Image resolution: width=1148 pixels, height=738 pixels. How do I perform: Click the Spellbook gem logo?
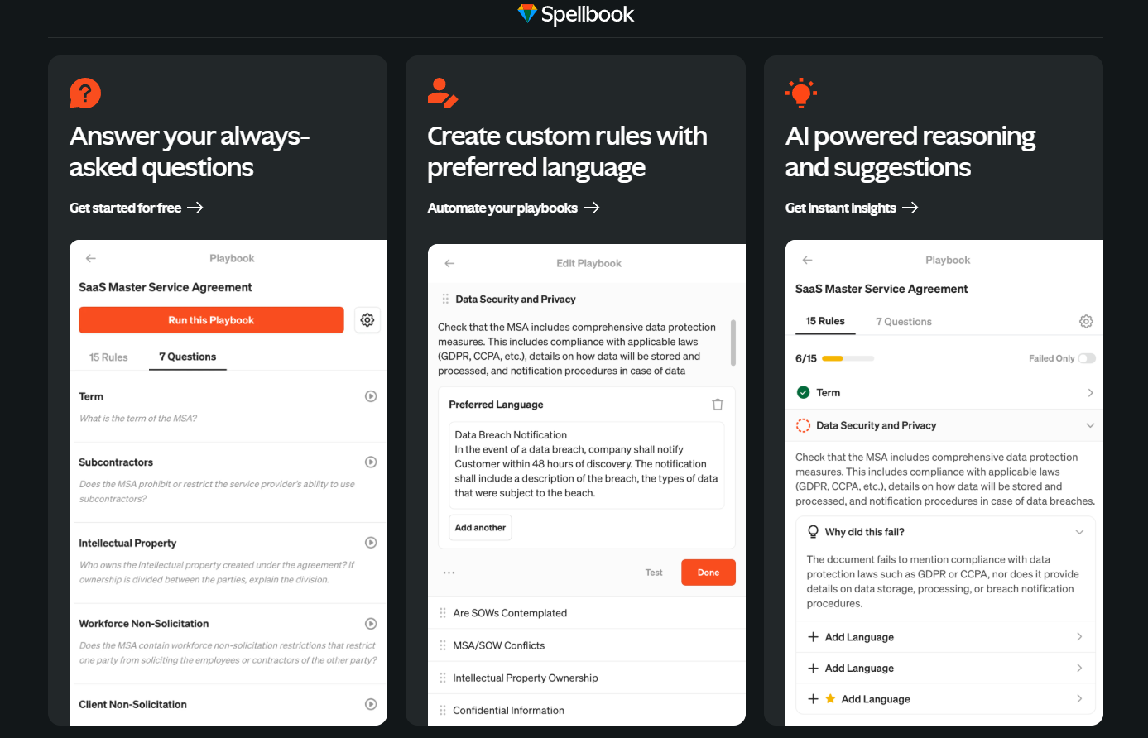tap(526, 13)
